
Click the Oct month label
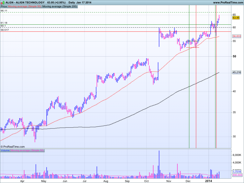tap(146, 181)
